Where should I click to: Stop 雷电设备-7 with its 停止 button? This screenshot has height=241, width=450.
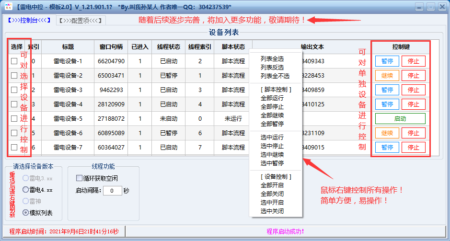point(413,147)
